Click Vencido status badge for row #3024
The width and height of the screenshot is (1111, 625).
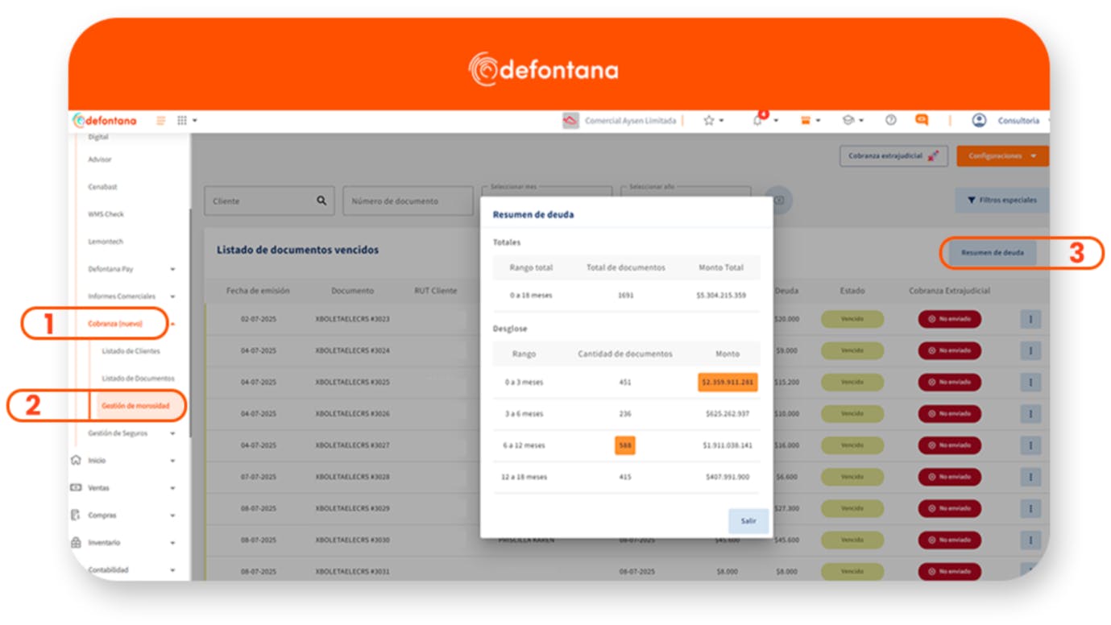pyautogui.click(x=852, y=350)
